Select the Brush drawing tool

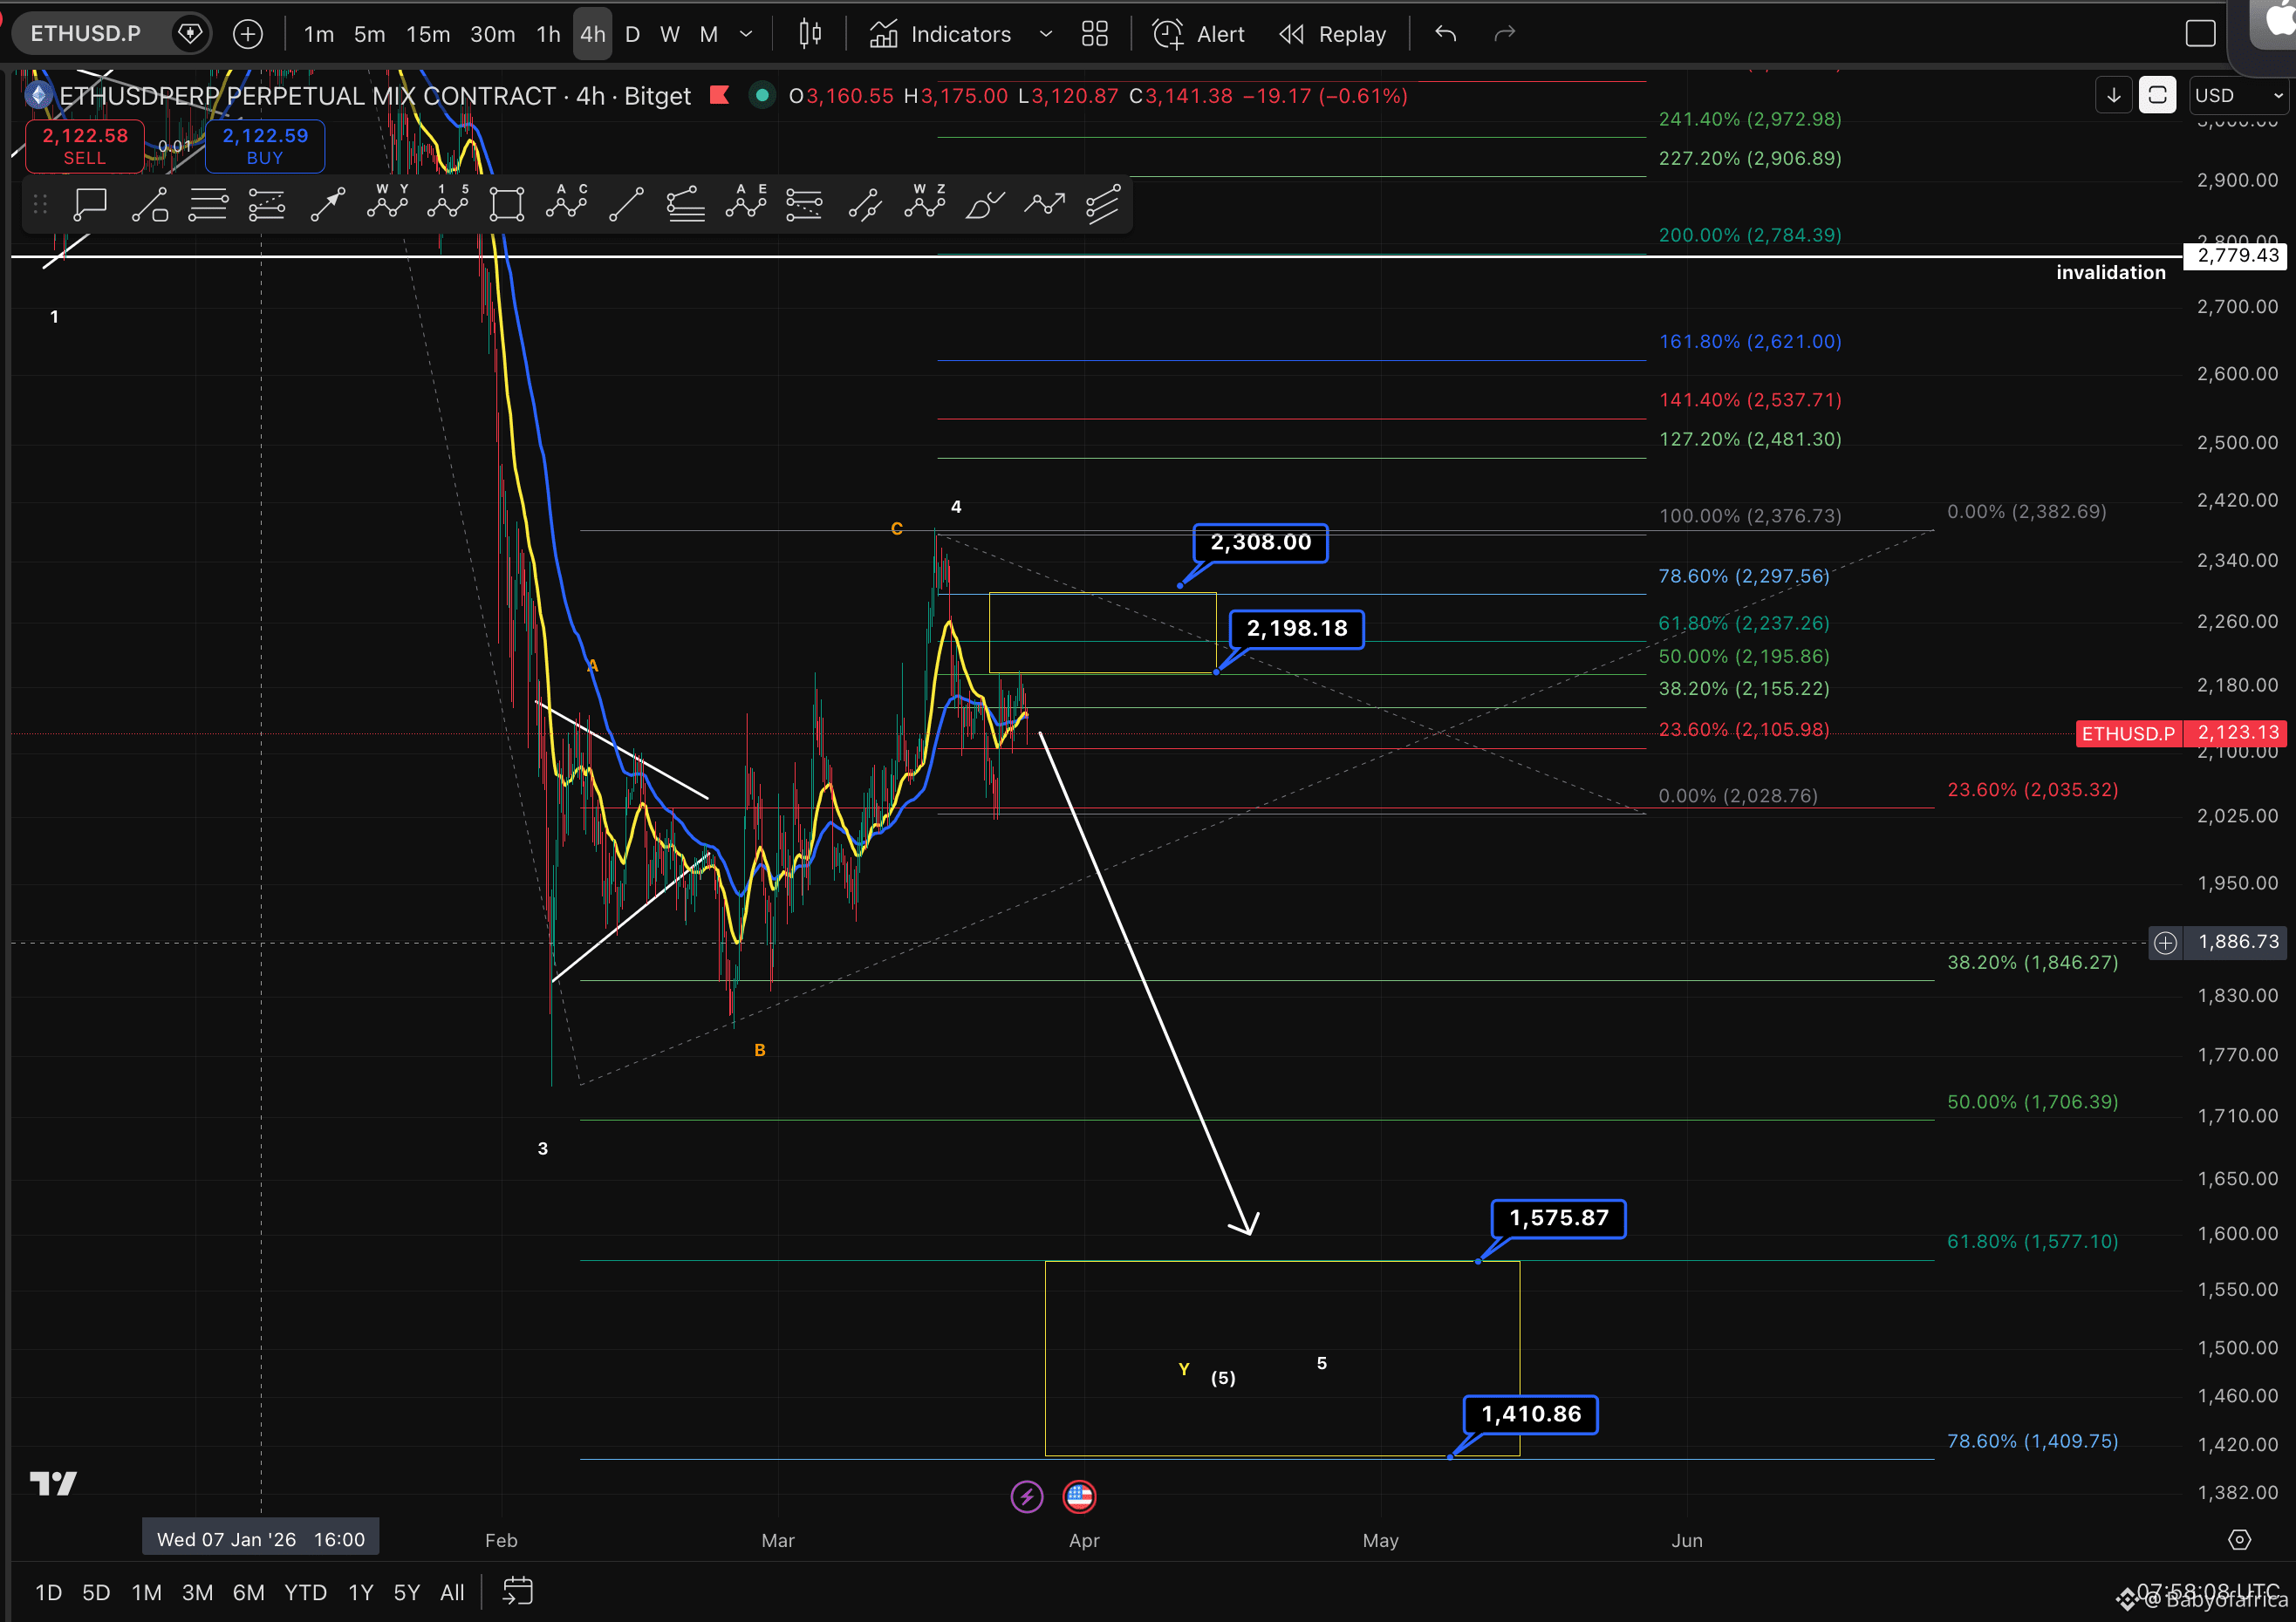tap(984, 204)
